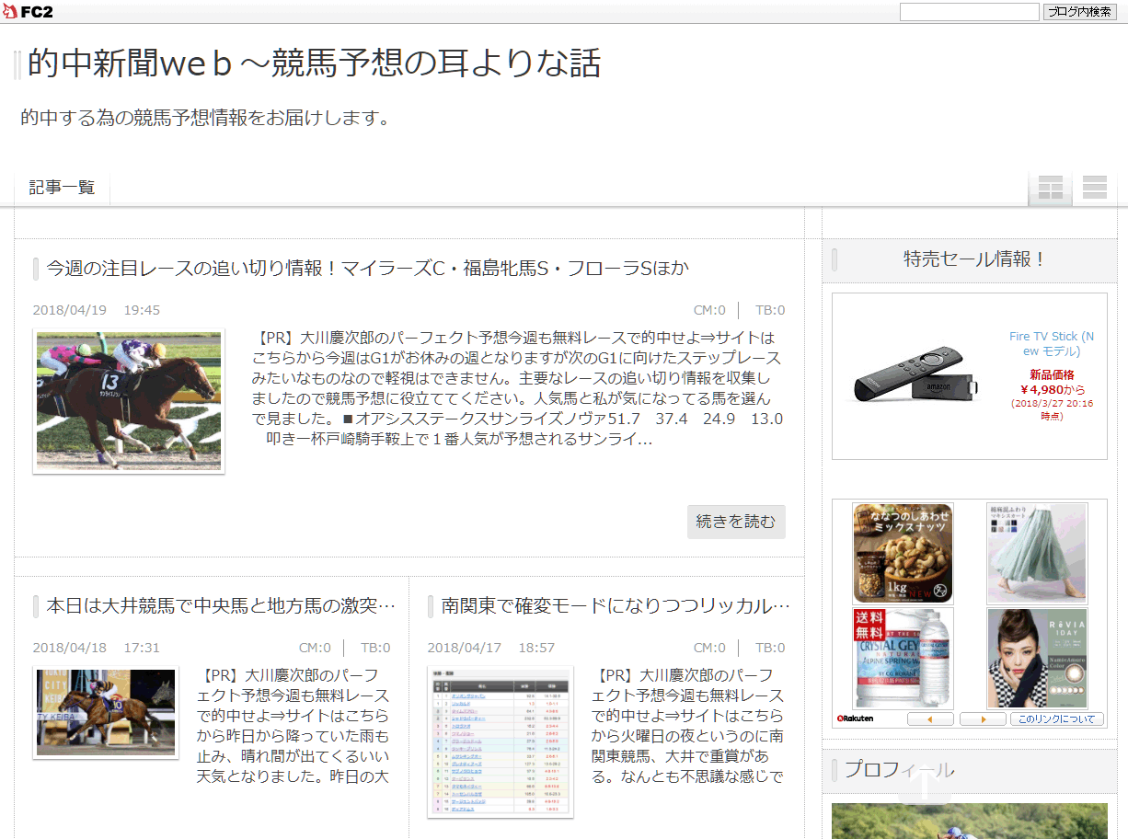
Task: Open the 記事一覧 tab
Action: 61,187
